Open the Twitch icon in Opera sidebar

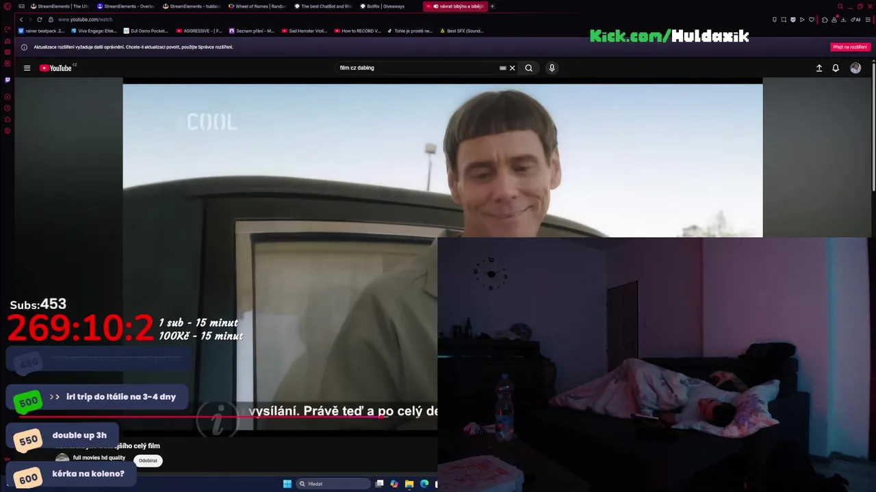pyautogui.click(x=8, y=79)
